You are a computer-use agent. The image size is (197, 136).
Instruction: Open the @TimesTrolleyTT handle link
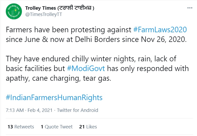pos(44,15)
